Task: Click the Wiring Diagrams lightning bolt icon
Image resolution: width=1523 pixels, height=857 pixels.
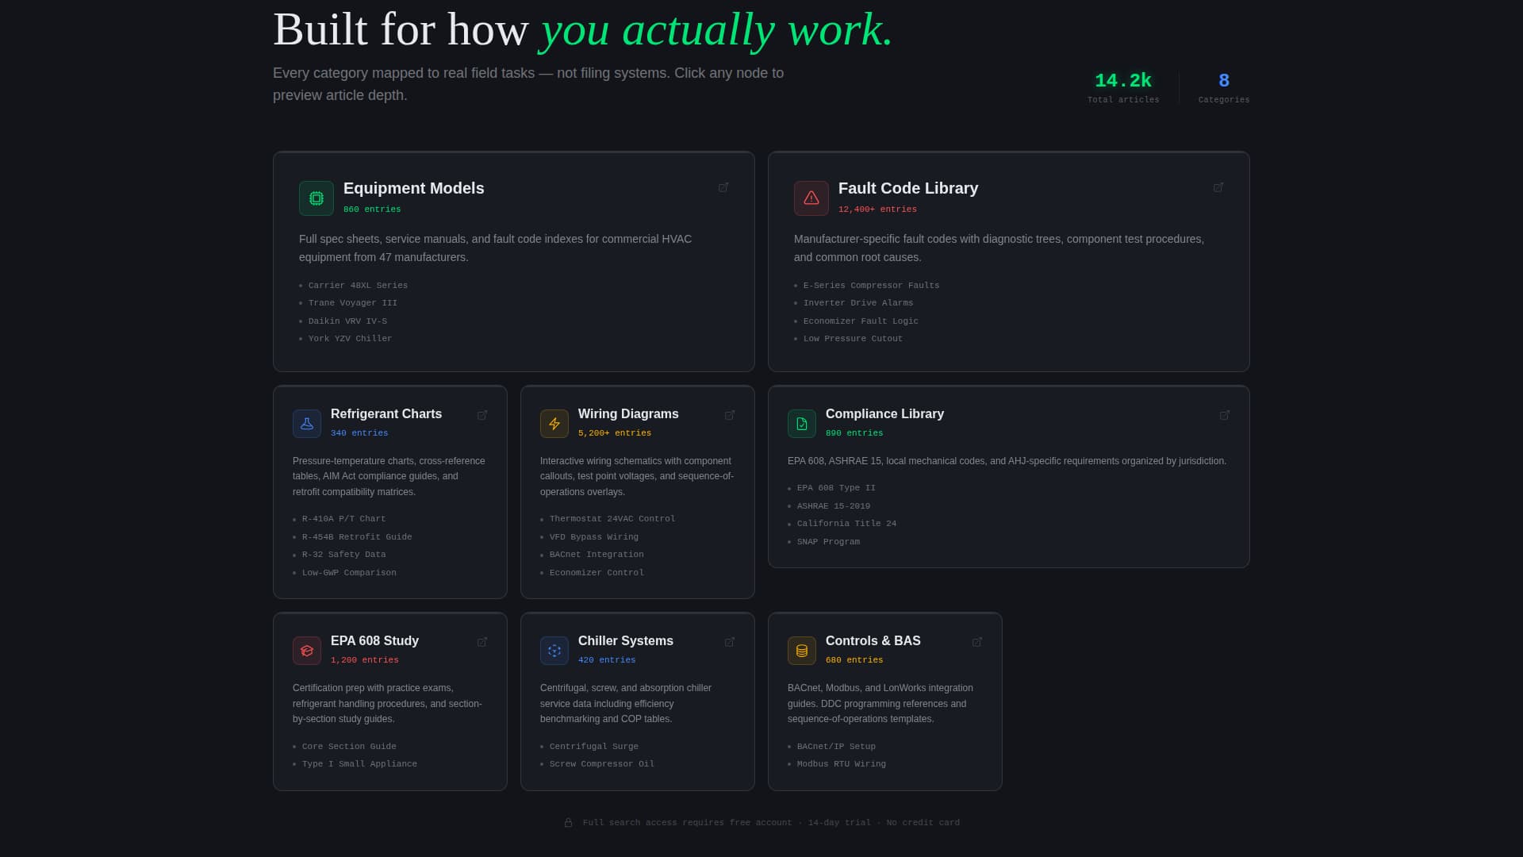Action: click(554, 424)
